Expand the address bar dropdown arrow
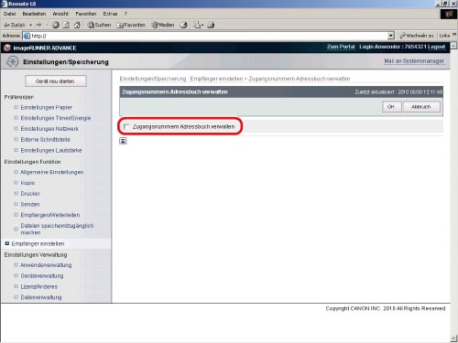Screen dimensions: 458x343 tap(391, 36)
